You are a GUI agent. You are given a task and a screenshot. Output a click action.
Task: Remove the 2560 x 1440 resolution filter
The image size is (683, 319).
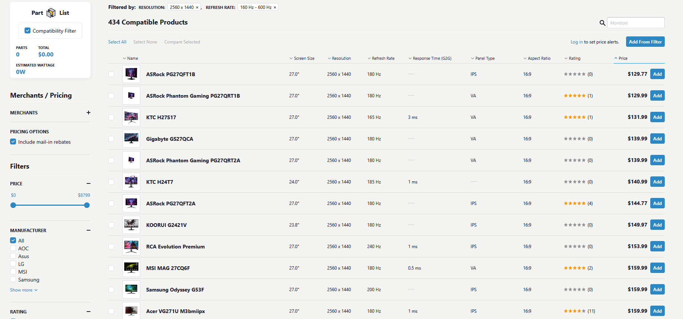(197, 7)
